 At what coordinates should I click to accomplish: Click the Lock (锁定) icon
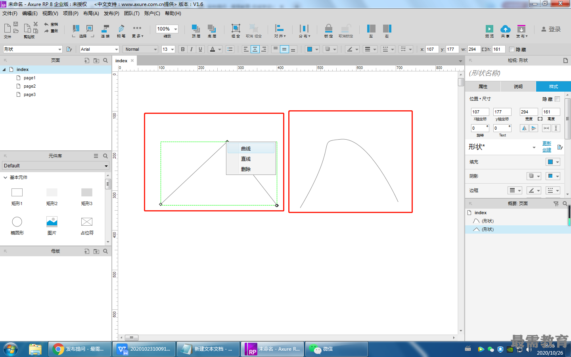328,29
